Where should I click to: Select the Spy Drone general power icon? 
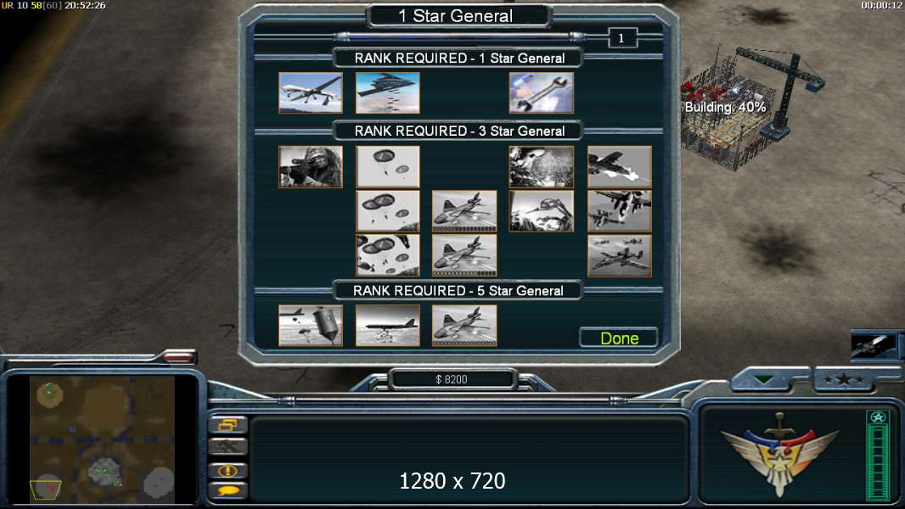click(x=311, y=92)
